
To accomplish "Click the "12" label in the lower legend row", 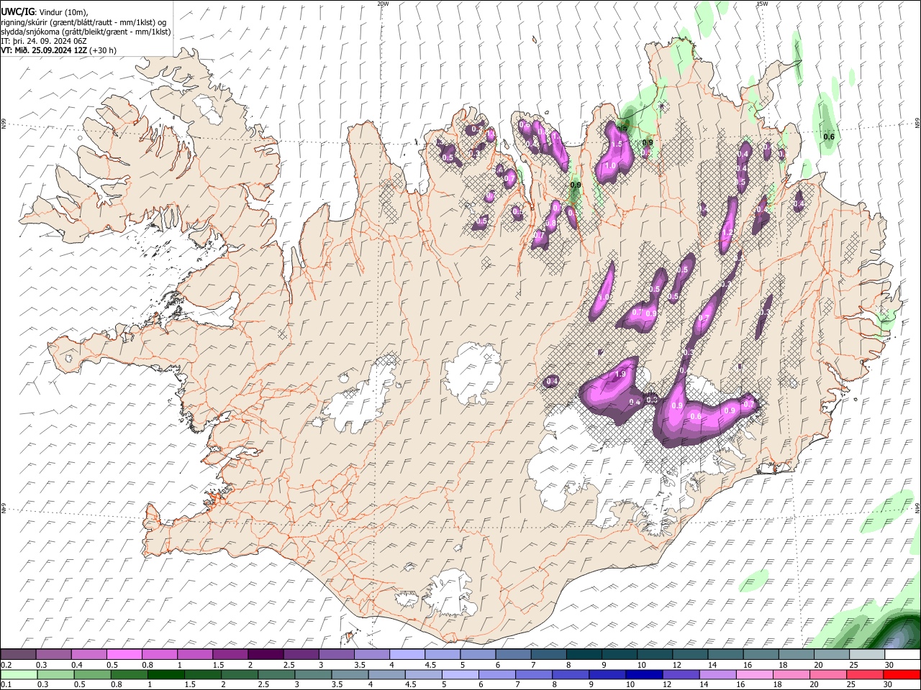I will pyautogui.click(x=667, y=684).
